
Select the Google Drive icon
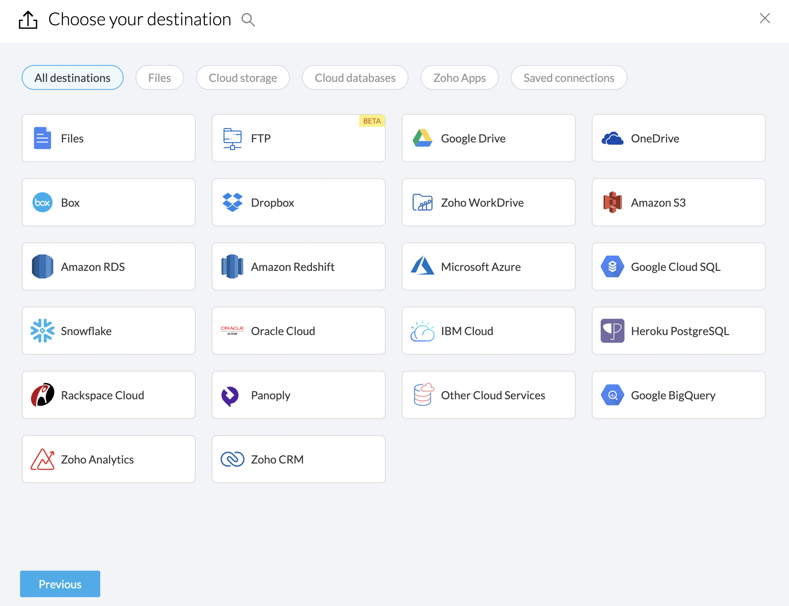[x=422, y=138]
